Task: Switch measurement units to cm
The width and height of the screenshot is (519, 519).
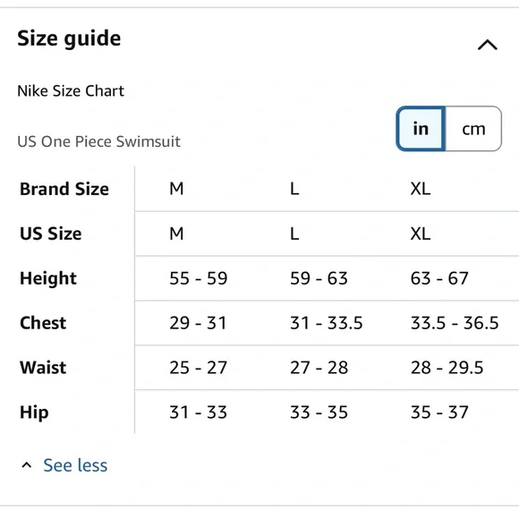Action: click(473, 129)
